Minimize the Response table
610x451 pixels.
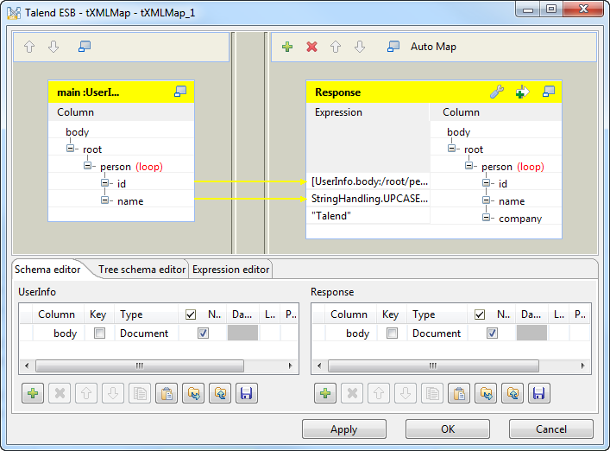click(x=549, y=92)
